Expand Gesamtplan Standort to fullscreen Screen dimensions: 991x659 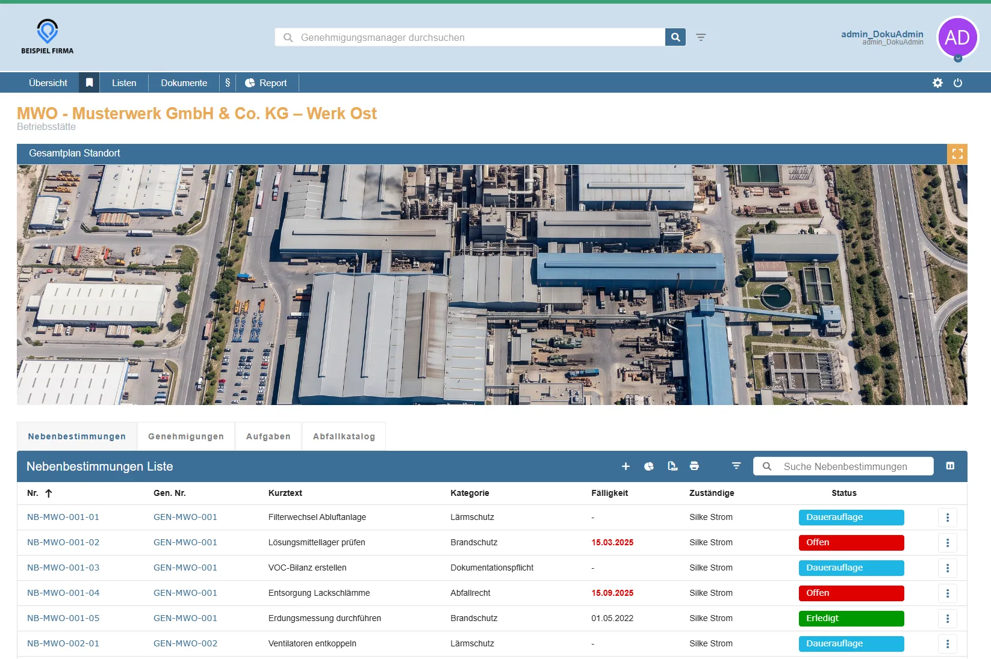pos(957,154)
